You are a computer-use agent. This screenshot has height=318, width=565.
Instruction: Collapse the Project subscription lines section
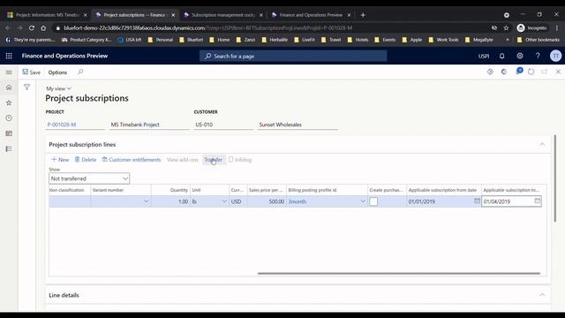[x=542, y=144]
